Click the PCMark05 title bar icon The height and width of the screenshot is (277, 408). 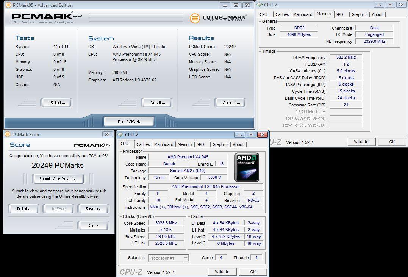pos(8,5)
